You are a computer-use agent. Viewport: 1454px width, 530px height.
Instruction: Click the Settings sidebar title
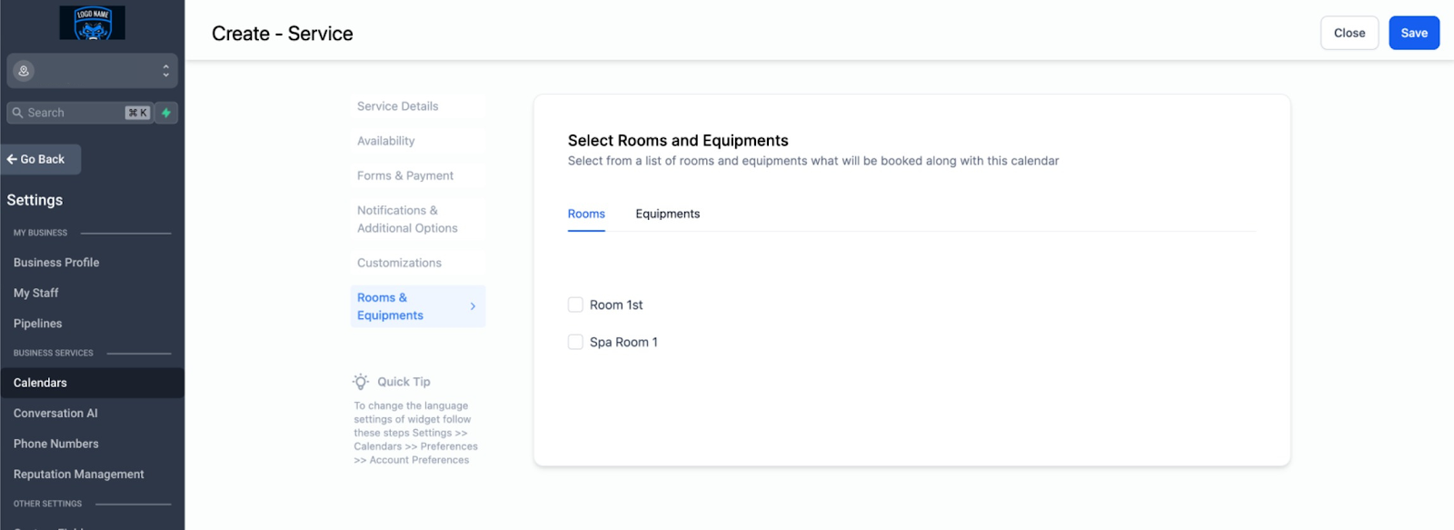click(x=35, y=200)
